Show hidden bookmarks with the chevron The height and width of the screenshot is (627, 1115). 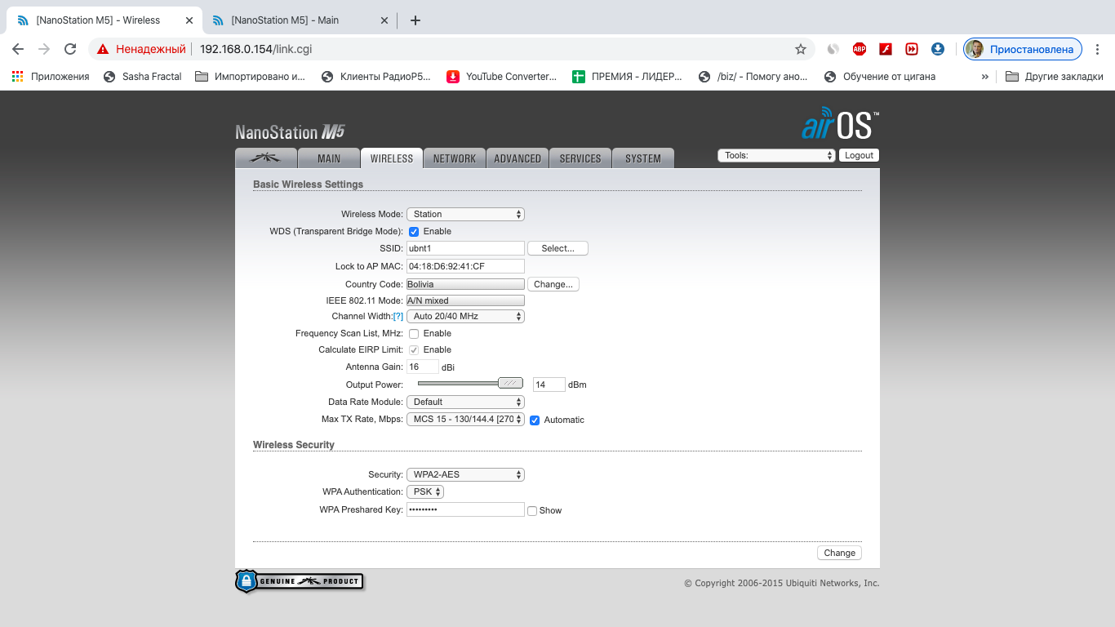coord(984,77)
